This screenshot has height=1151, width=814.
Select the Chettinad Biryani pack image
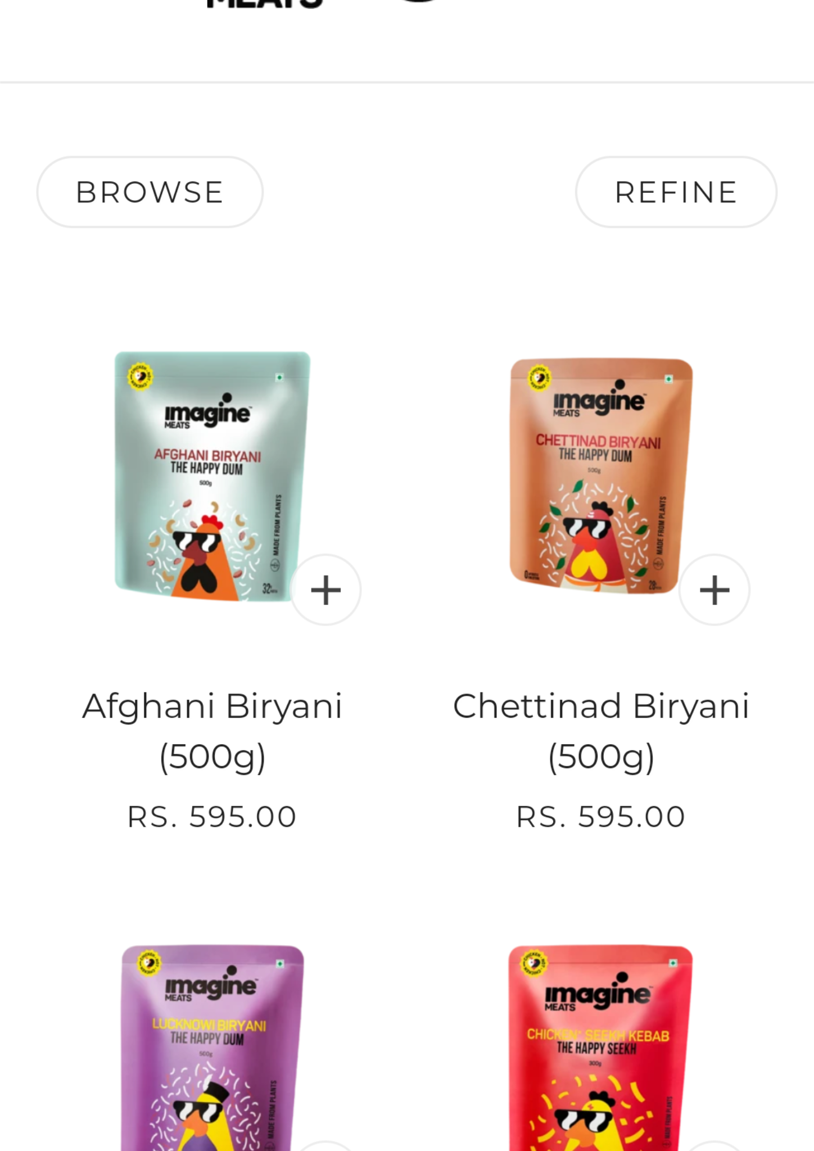[x=601, y=476]
